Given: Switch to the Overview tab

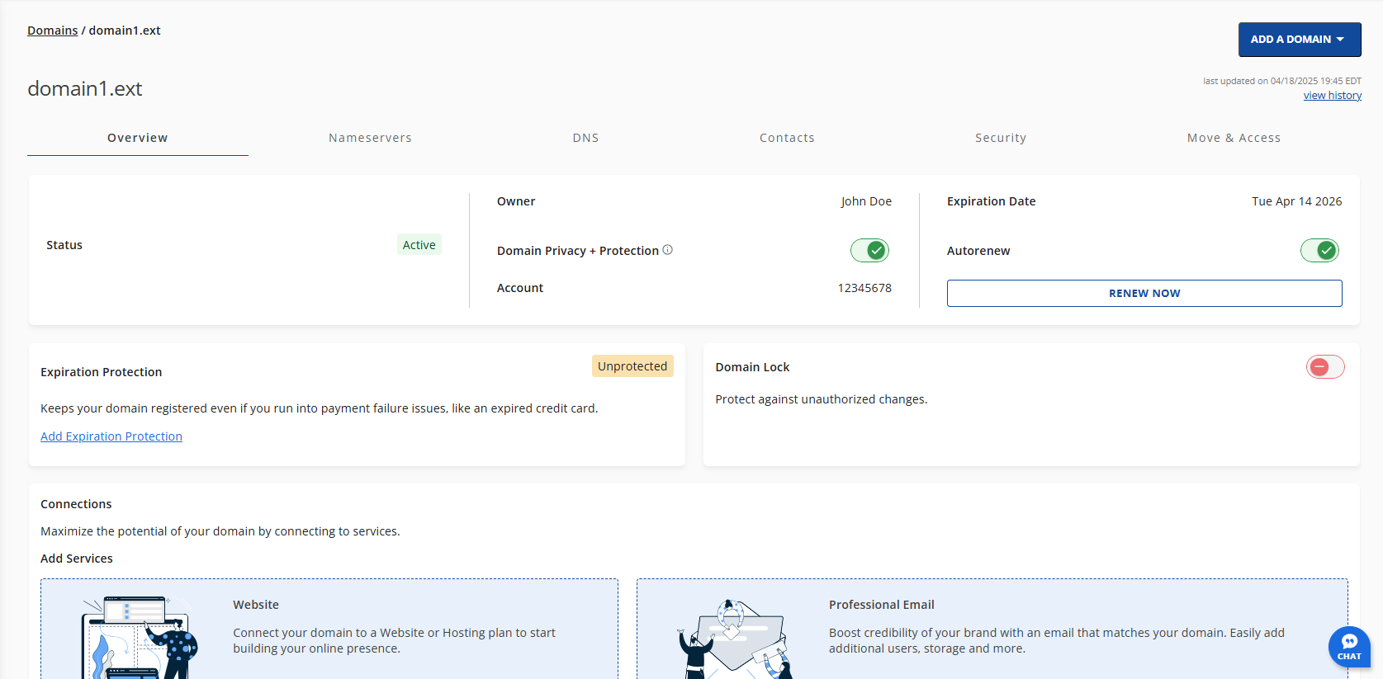Looking at the screenshot, I should click(x=138, y=138).
